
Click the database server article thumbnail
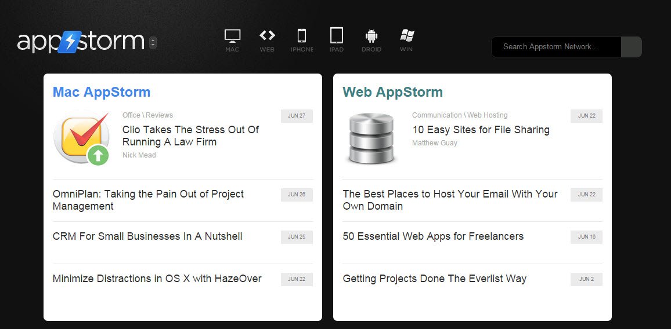(371, 138)
